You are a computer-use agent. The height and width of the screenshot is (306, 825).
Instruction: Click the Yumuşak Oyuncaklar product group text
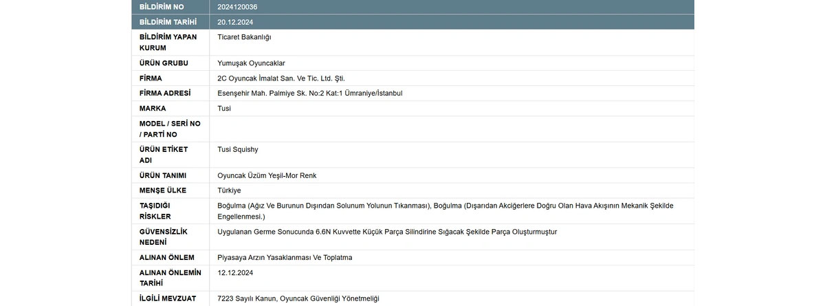tap(251, 63)
